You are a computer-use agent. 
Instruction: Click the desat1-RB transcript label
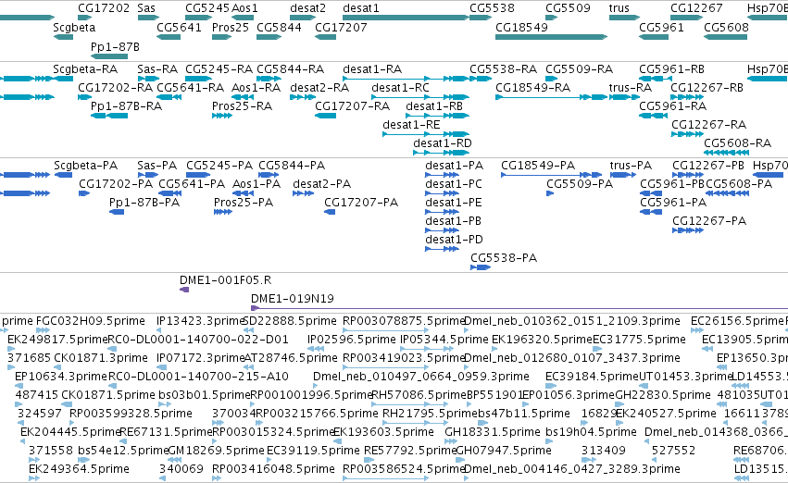[434, 106]
